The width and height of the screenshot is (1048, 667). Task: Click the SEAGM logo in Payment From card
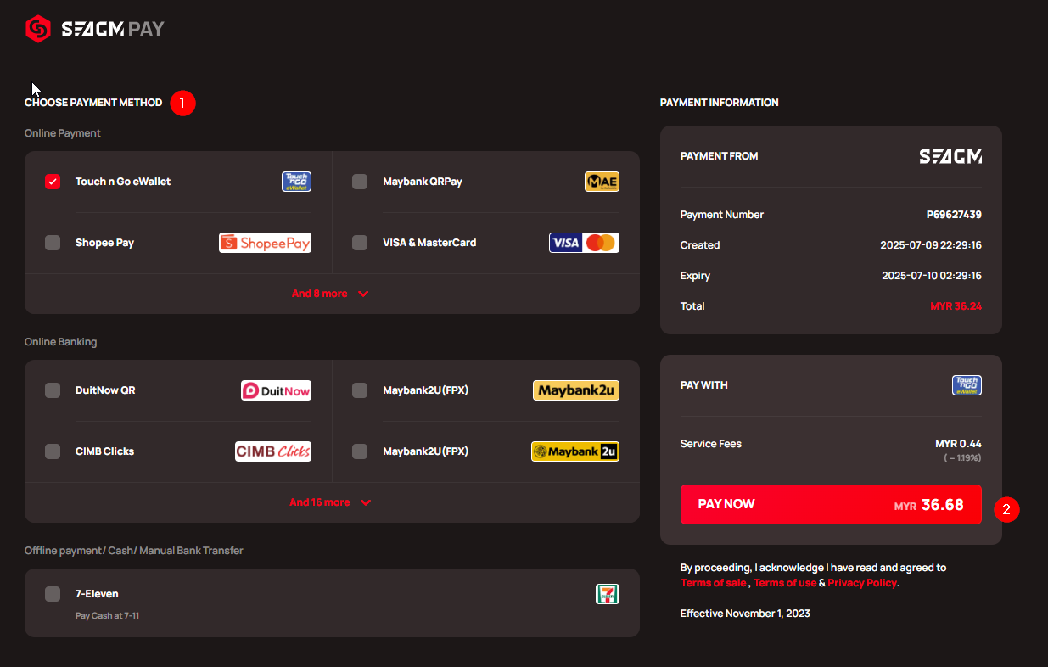950,156
